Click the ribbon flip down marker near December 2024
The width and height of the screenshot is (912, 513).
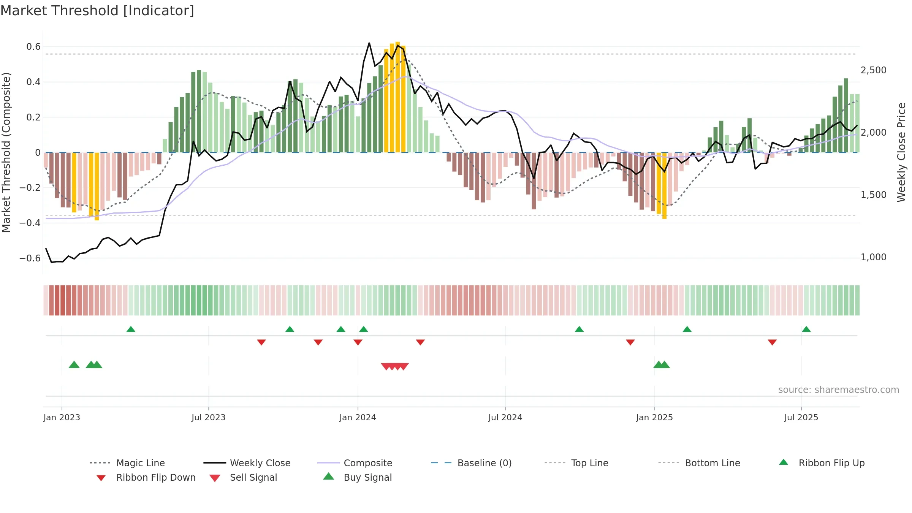click(x=630, y=342)
